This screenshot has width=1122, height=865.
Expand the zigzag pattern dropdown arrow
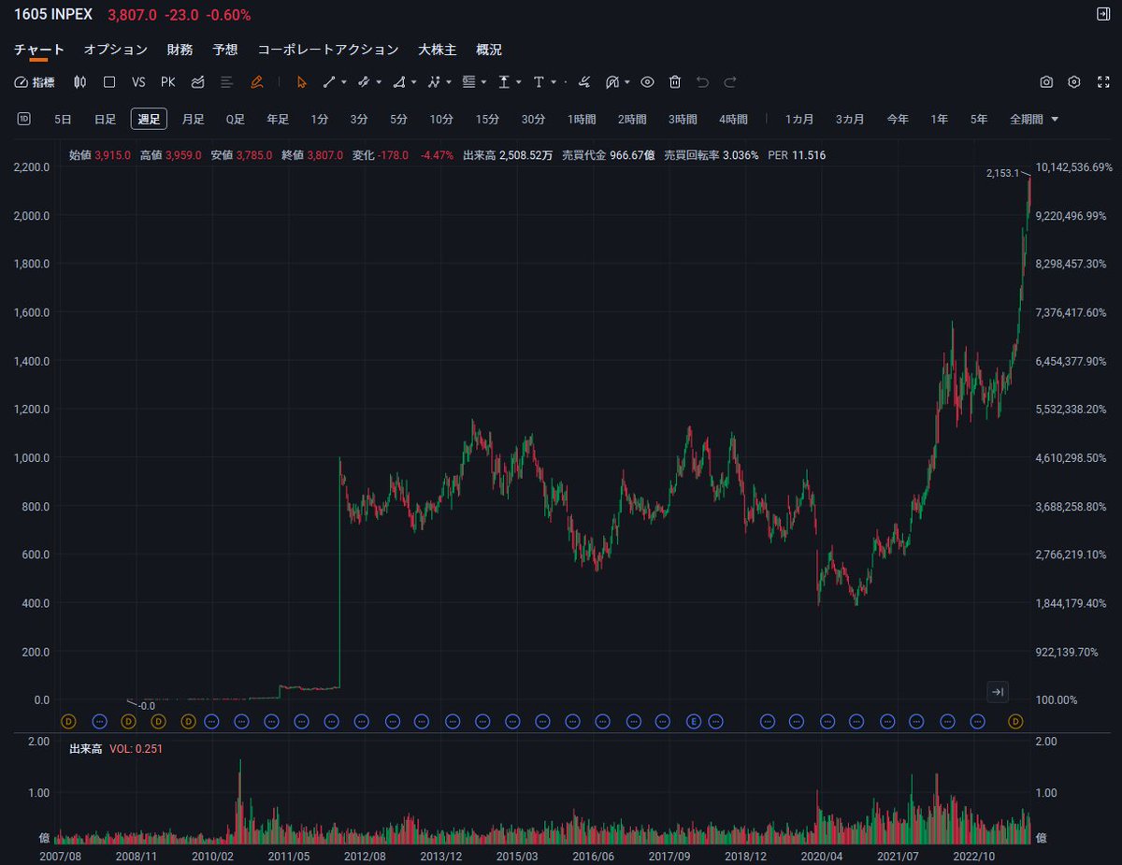(449, 82)
